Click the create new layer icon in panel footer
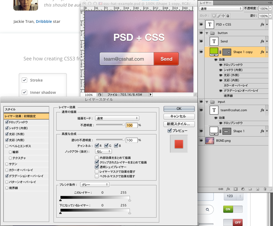This screenshot has height=226, width=273. click(x=258, y=189)
